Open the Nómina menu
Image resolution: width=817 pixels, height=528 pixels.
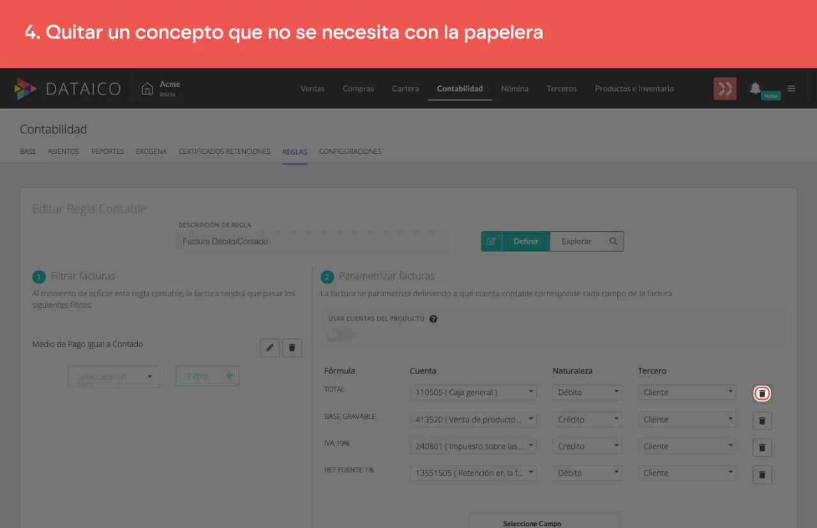point(514,89)
